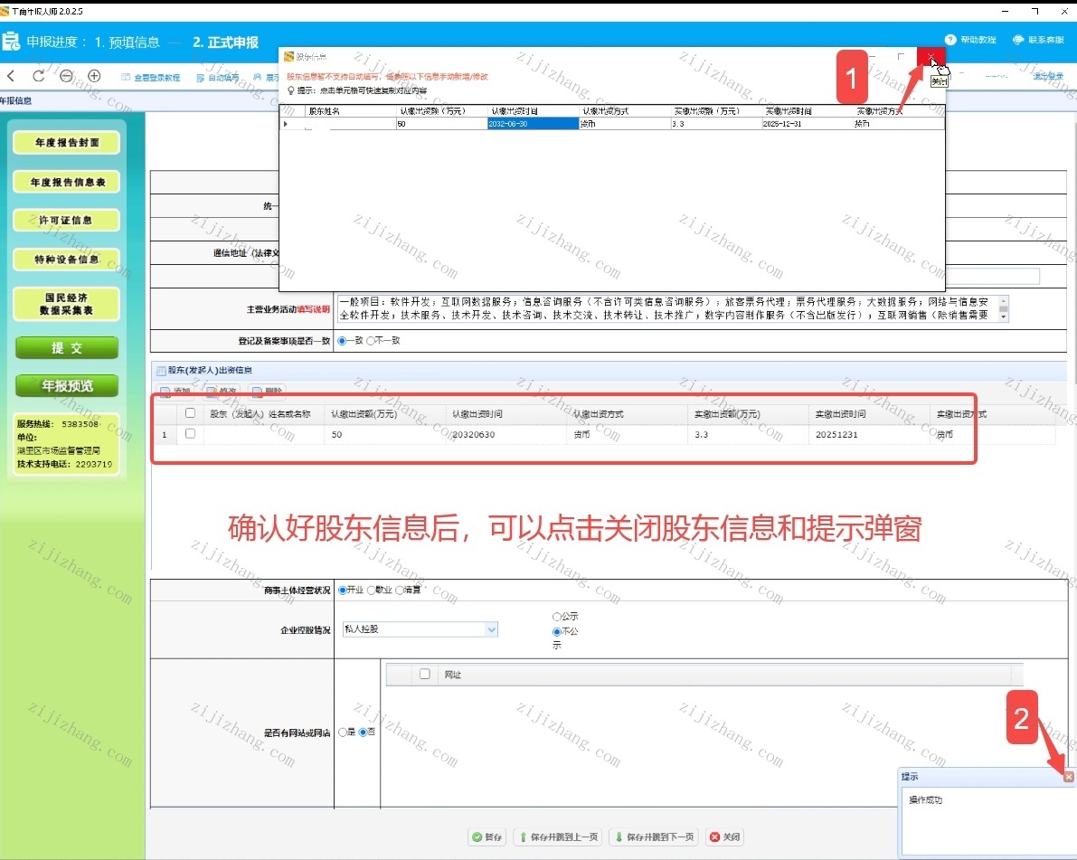Viewport: 1077px width, 860px height.
Task: Click the 自动填写 toolbar item
Action: click(219, 78)
